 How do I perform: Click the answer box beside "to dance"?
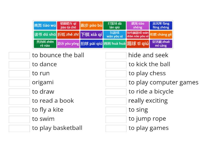point(19,64)
